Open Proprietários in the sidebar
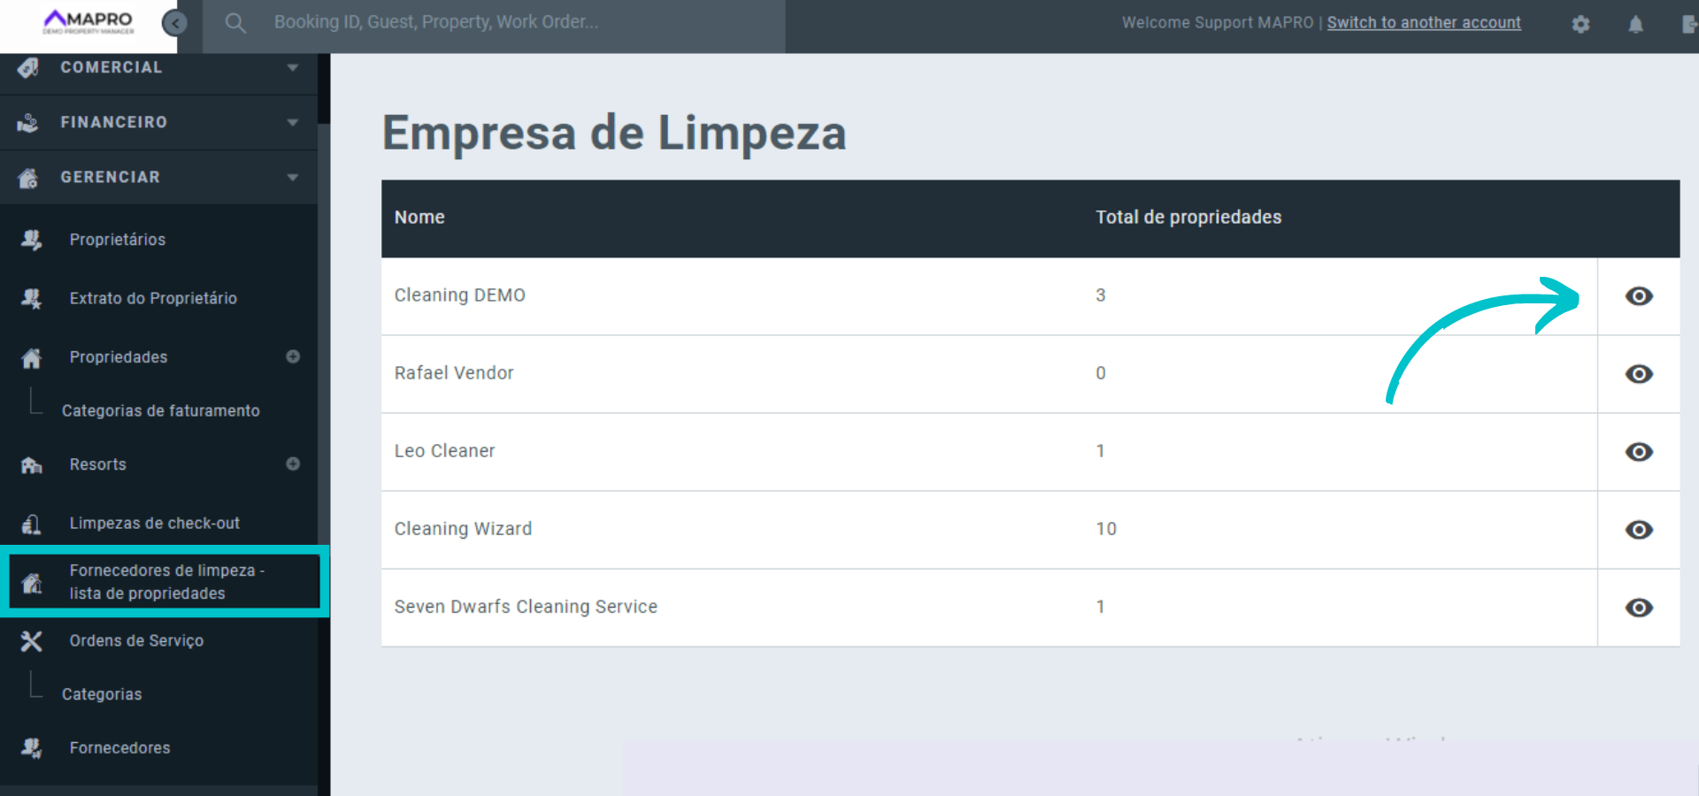This screenshot has height=796, width=1699. pyautogui.click(x=118, y=240)
